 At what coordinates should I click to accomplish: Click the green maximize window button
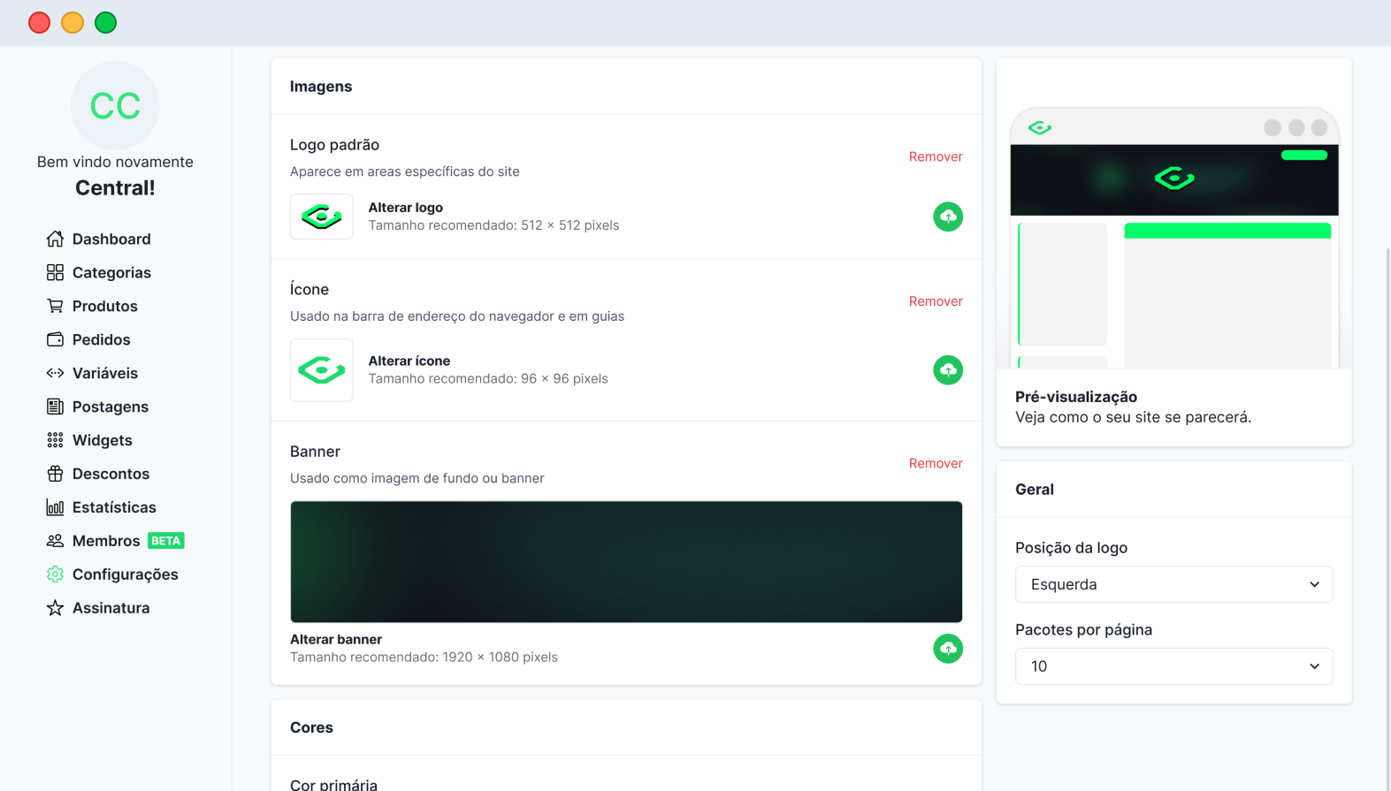pos(106,23)
